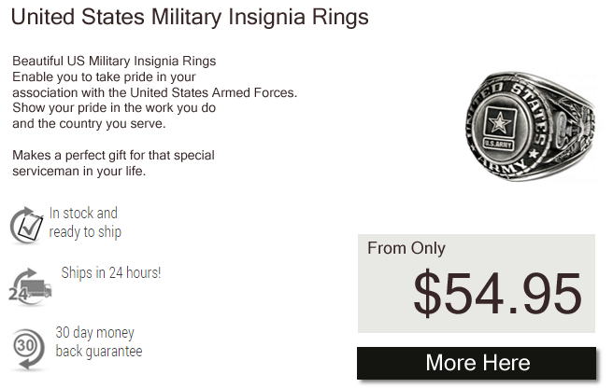613x388 pixels.
Task: Open the More Here button
Action: 477,363
